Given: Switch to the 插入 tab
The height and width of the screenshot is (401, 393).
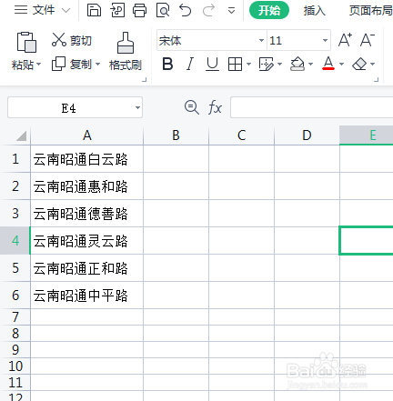Looking at the screenshot, I should coord(314,11).
